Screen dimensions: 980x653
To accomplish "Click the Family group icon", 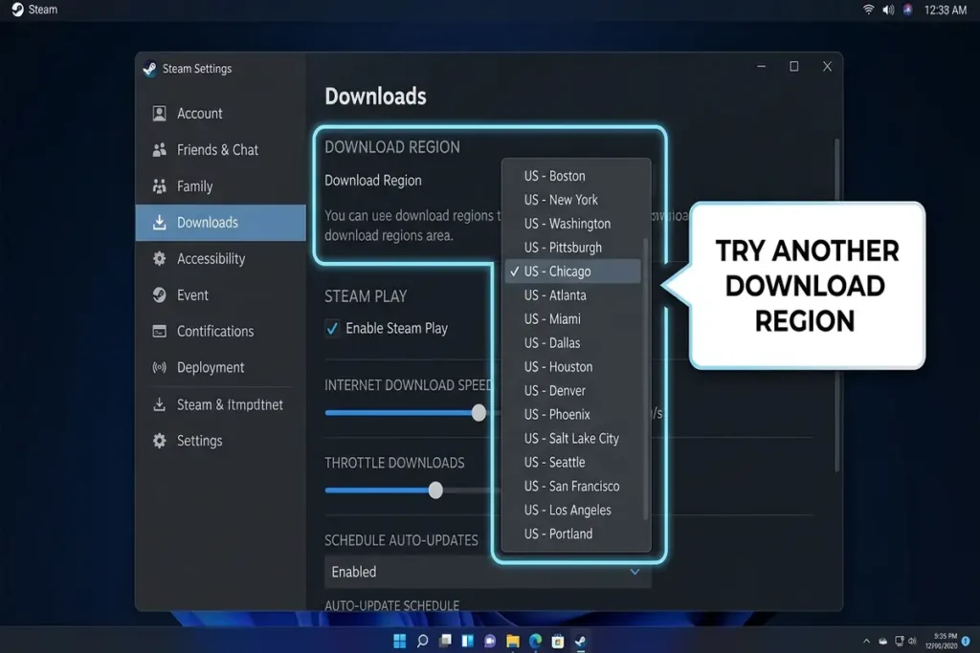I will click(160, 186).
